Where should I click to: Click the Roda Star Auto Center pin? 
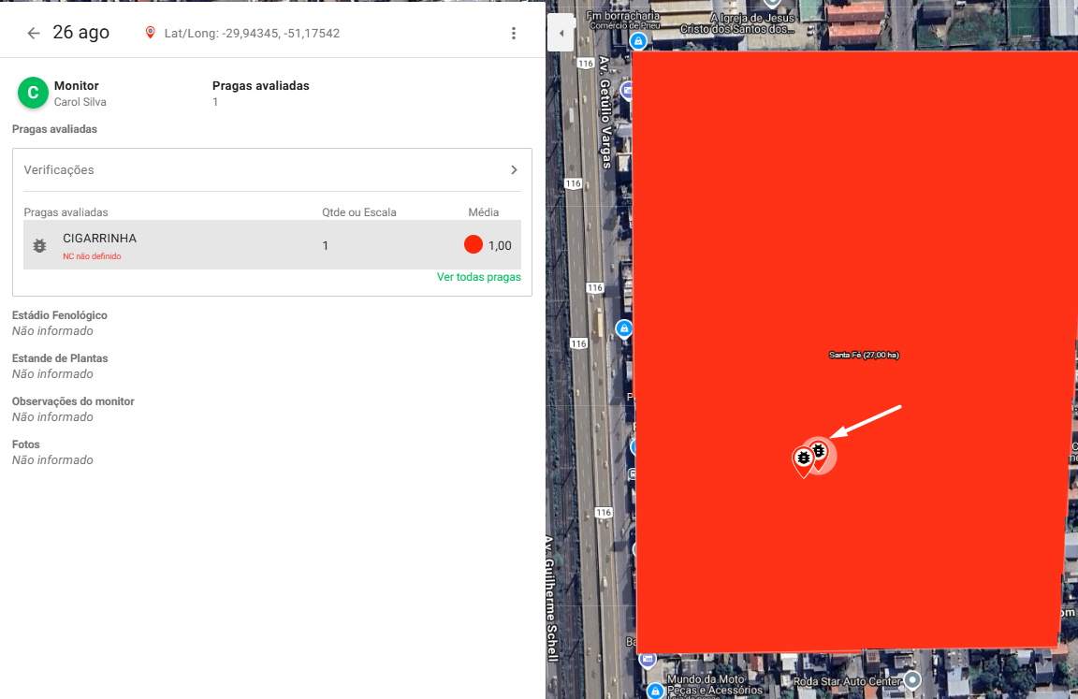(912, 679)
